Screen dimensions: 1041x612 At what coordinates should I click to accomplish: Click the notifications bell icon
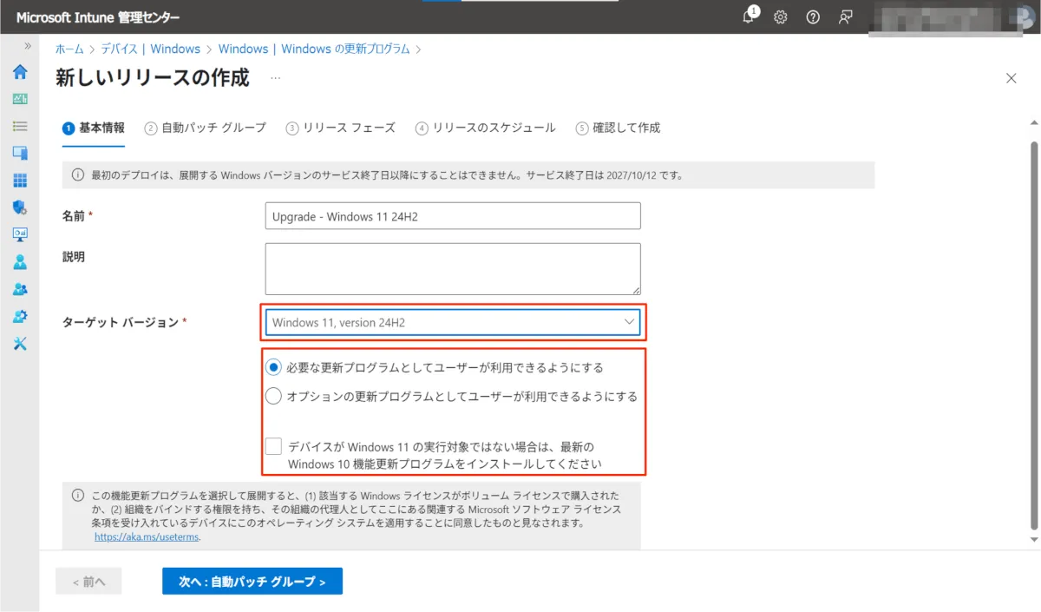tap(749, 17)
